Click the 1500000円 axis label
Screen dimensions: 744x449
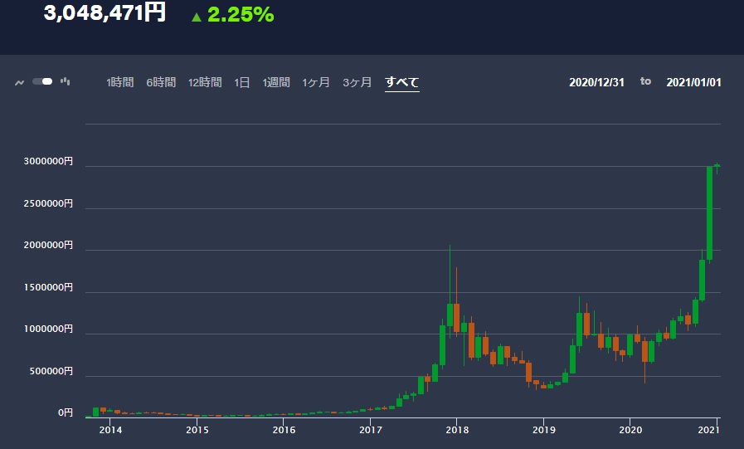[48, 287]
